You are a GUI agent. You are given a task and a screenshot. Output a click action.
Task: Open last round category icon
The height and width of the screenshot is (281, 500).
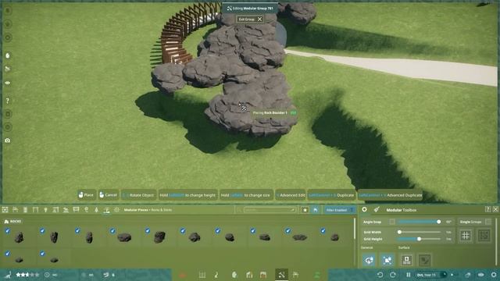[116, 210]
